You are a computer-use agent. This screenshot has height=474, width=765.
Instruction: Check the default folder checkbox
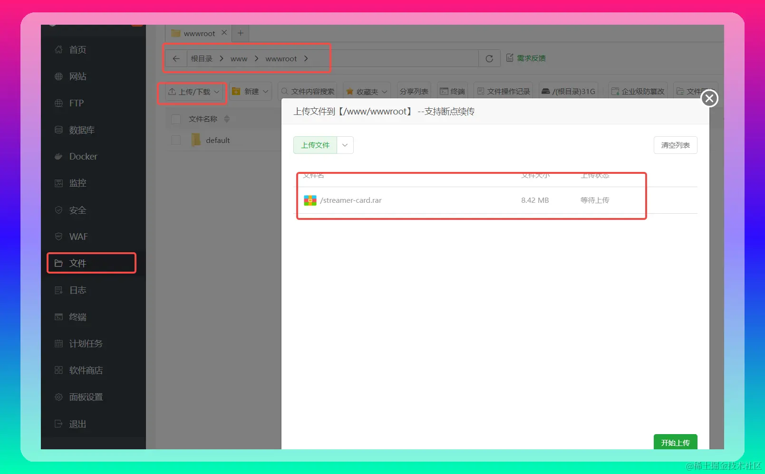[x=176, y=140]
